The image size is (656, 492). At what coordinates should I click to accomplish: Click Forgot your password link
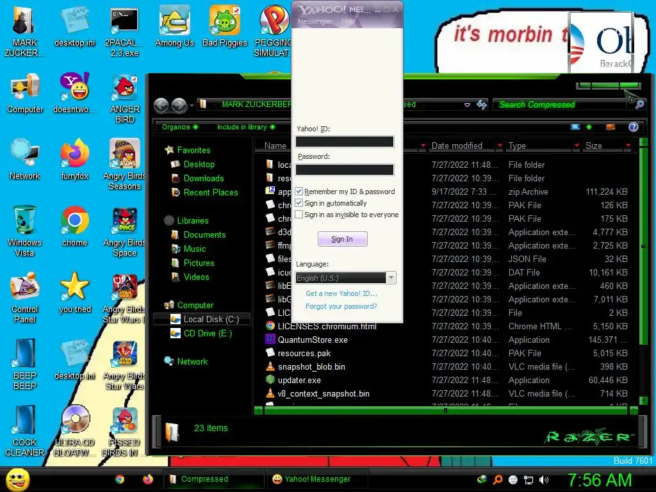coord(341,306)
